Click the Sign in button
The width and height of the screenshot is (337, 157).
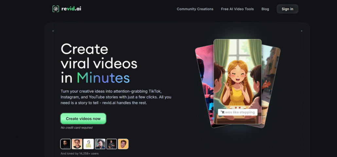click(287, 9)
